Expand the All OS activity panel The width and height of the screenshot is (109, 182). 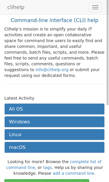point(54,109)
